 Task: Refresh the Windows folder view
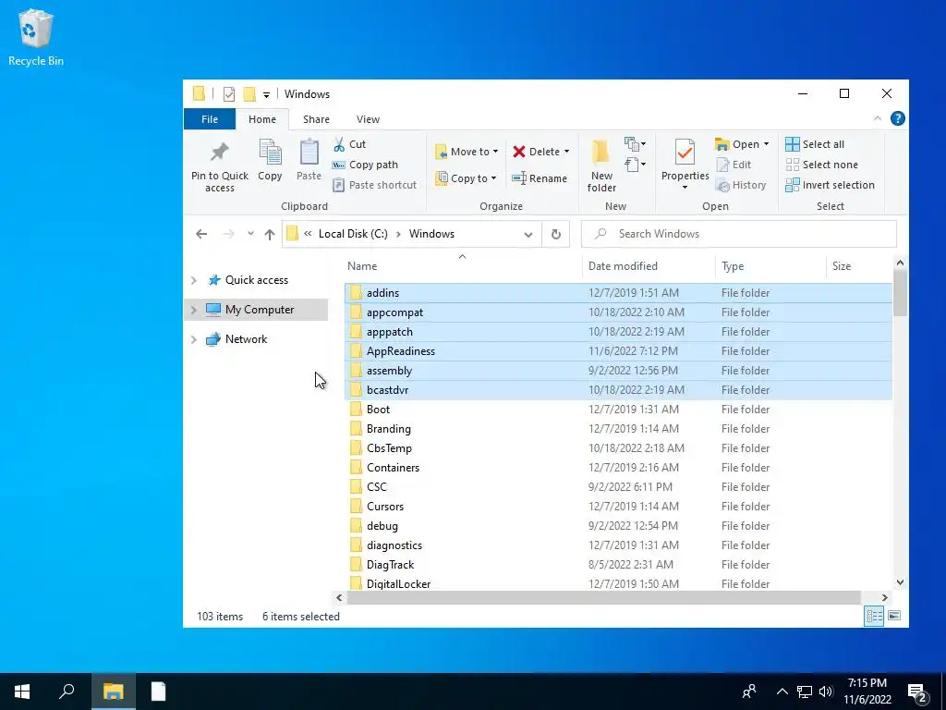[x=556, y=234]
